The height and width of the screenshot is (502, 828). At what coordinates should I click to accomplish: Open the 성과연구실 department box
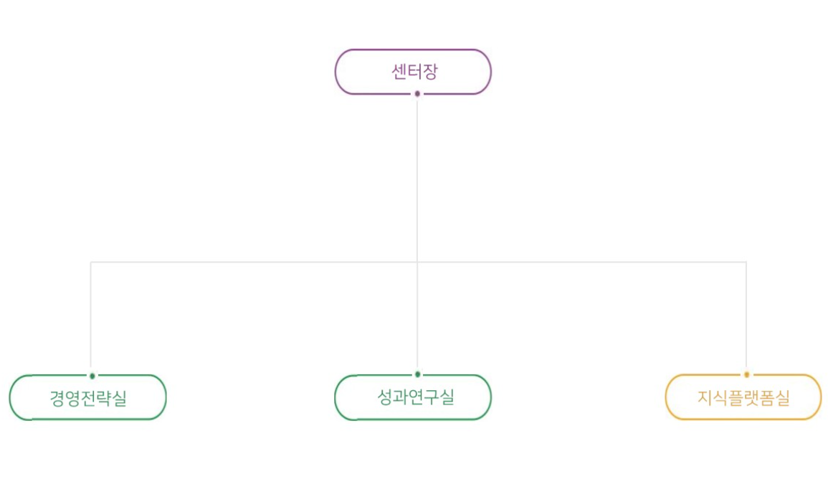(413, 397)
